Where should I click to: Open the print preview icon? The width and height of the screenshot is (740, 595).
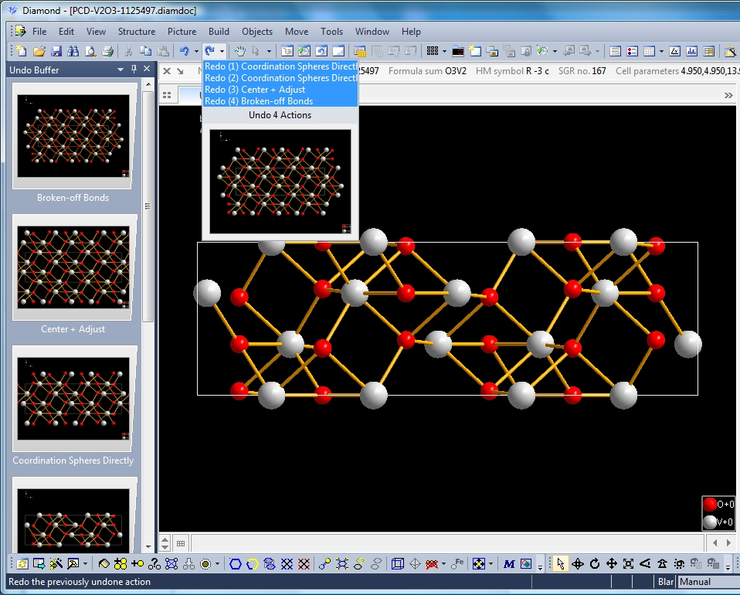tap(90, 51)
